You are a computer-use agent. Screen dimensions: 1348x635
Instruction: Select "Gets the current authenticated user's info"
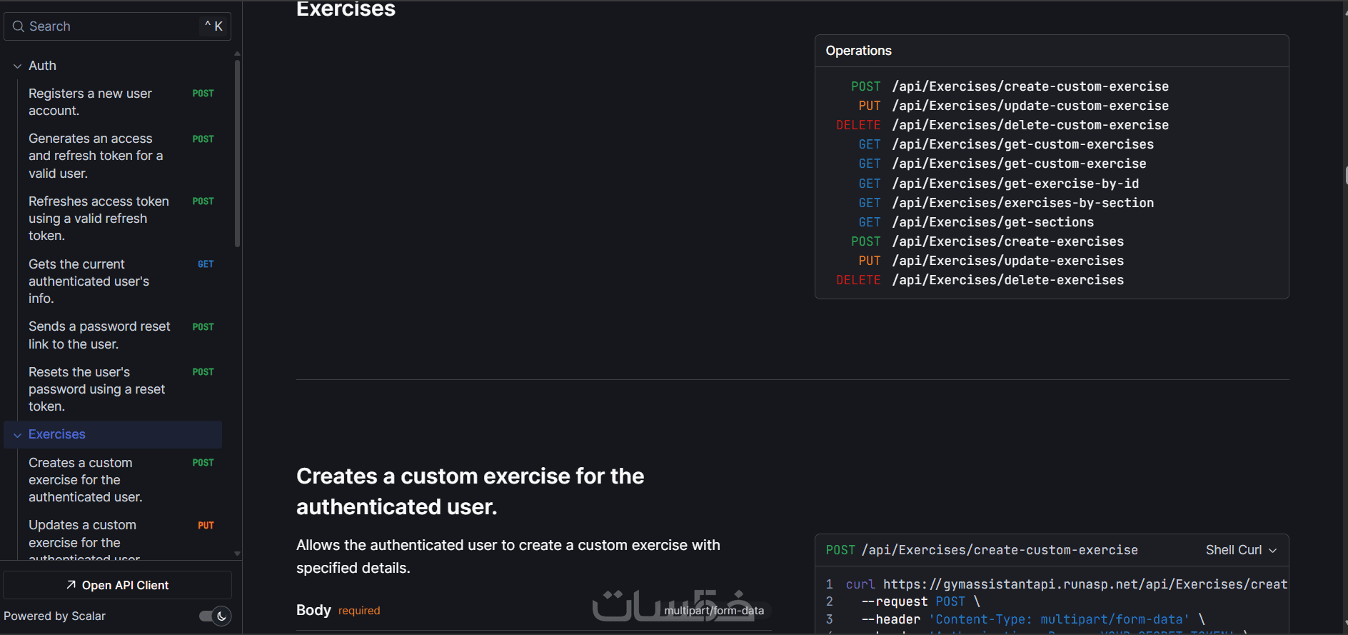click(89, 281)
